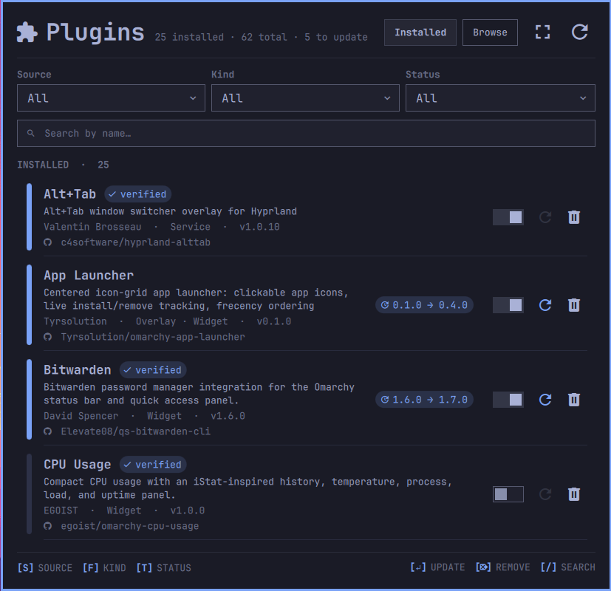Click the v1.0.10 version text
The height and width of the screenshot is (591, 611).
259,227
